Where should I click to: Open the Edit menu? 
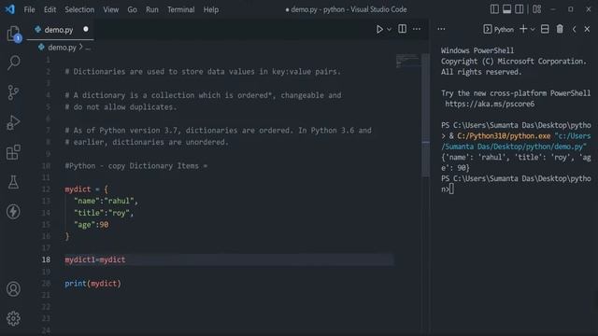tap(50, 9)
